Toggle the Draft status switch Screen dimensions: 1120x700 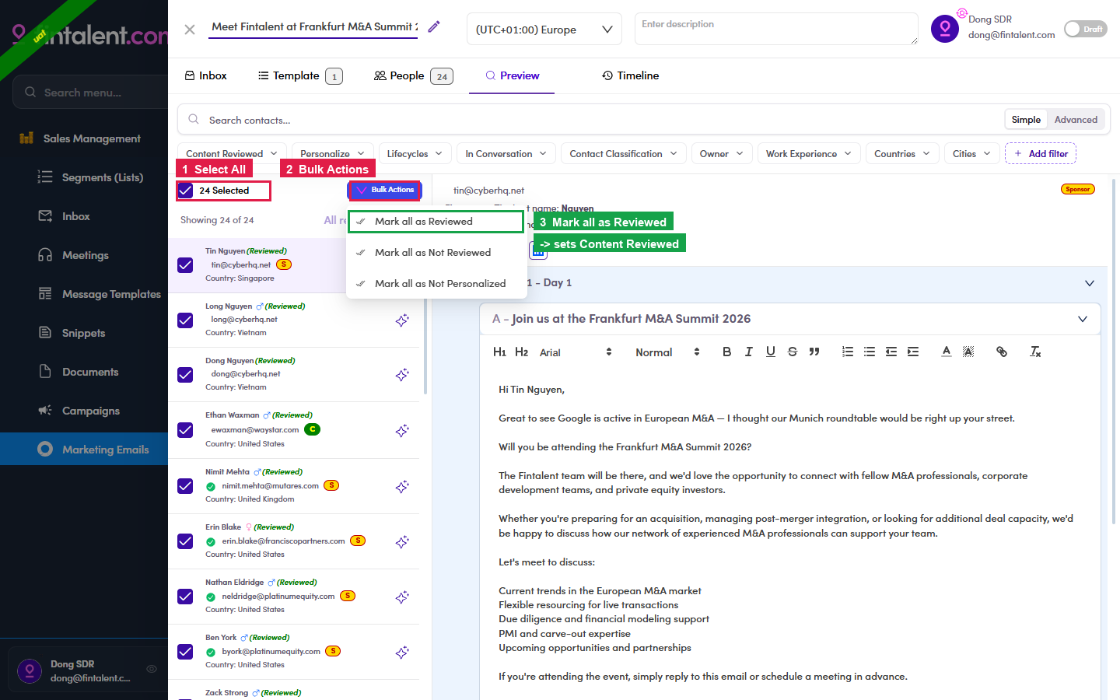[x=1085, y=29]
